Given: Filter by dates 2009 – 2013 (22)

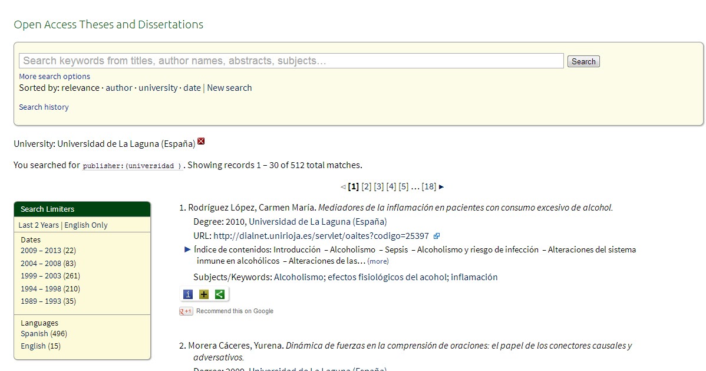Looking at the screenshot, I should point(48,251).
